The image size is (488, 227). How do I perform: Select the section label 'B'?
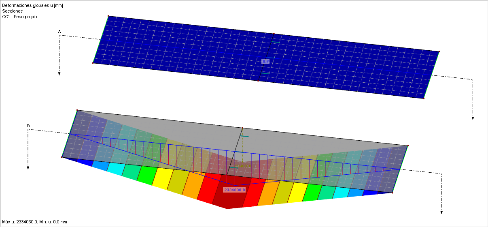[x=28, y=126]
